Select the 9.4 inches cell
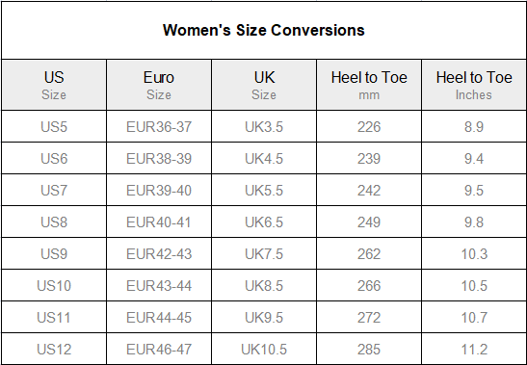 click(474, 158)
